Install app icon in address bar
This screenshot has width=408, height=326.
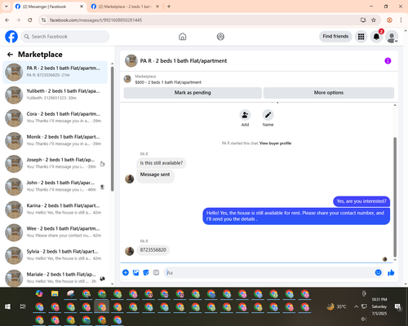(x=363, y=20)
